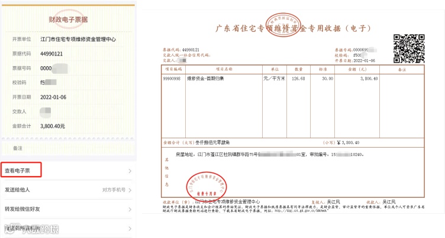
Task: Click the 票据代码 44990121 line on the receipt
Action: tap(181, 50)
